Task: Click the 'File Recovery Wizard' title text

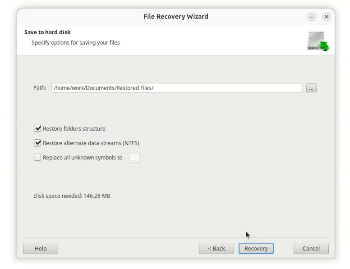Action: pos(175,17)
